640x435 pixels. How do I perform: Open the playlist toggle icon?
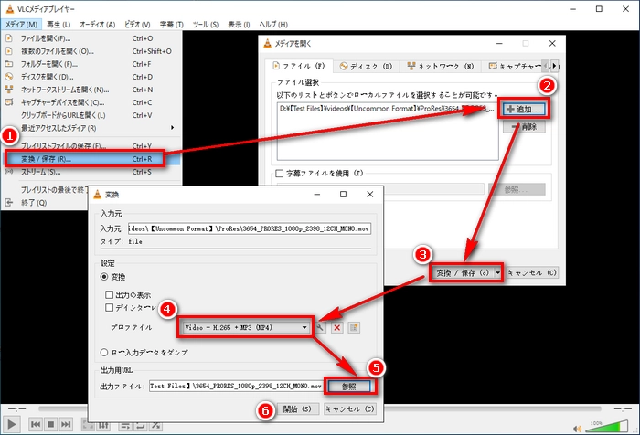(x=125, y=426)
